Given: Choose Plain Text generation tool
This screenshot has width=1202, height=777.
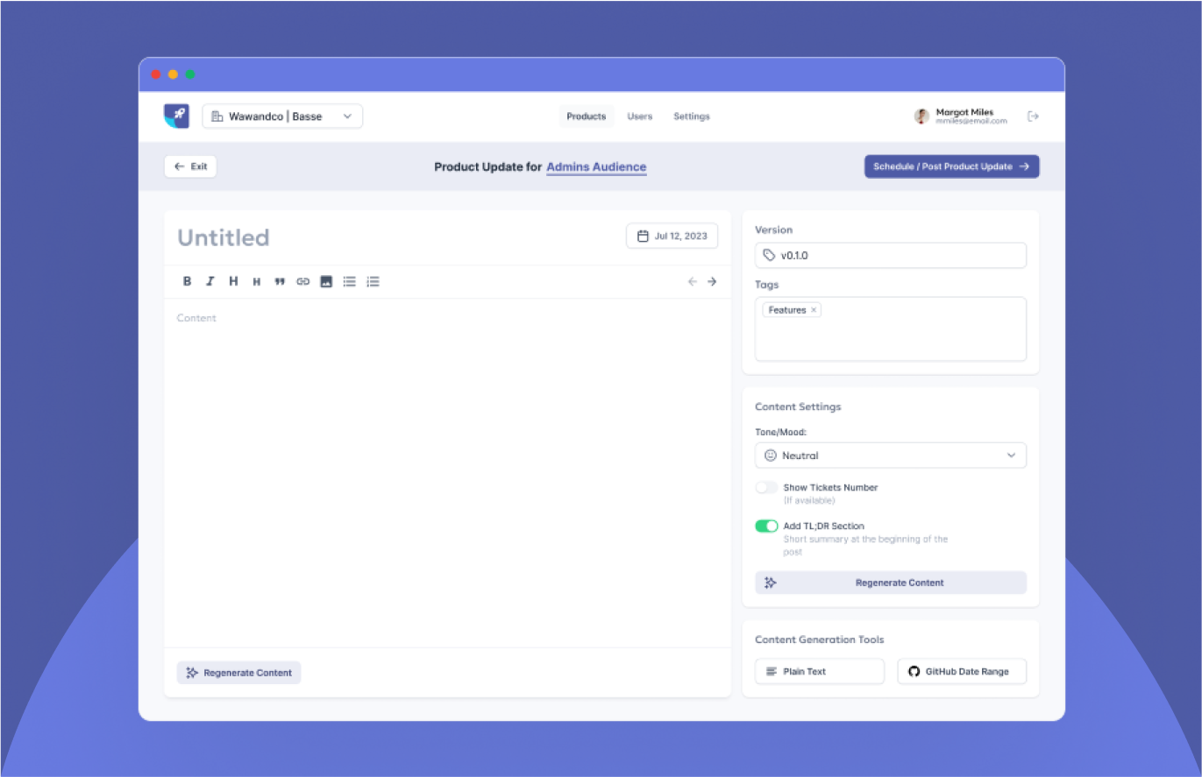Looking at the screenshot, I should pos(820,671).
